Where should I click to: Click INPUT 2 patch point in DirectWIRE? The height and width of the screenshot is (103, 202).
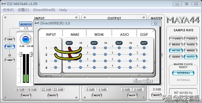click(56, 55)
